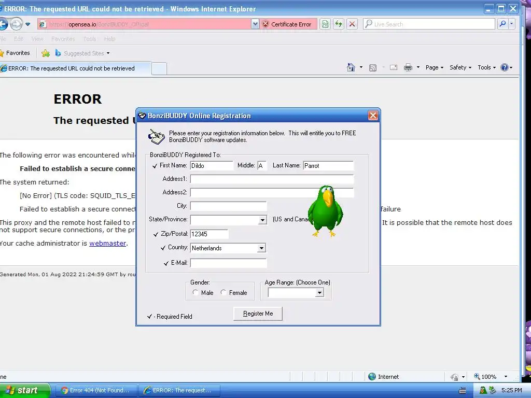Expand the Print options dropdown arrow
This screenshot has height=398, width=531.
418,67
